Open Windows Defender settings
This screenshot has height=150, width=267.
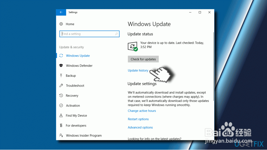(79, 66)
